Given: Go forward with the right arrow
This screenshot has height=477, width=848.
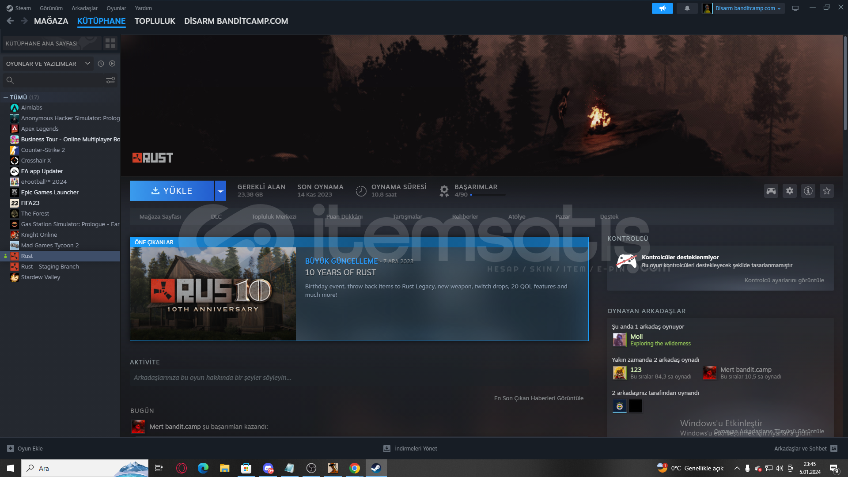Looking at the screenshot, I should click(x=24, y=21).
